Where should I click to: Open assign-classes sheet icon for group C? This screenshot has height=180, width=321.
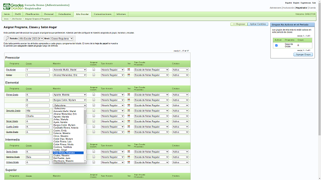94,105
